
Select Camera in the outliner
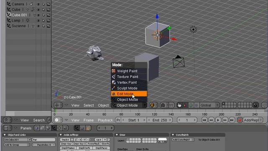tap(18, 4)
